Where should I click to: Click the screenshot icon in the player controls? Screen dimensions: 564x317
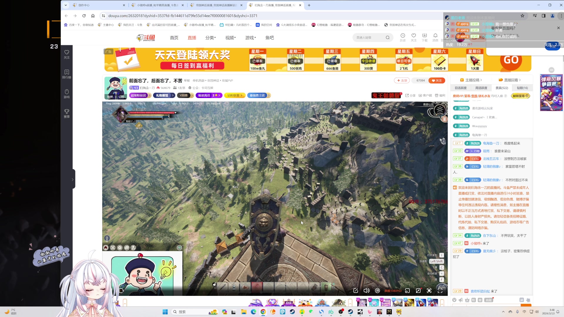[356, 291]
